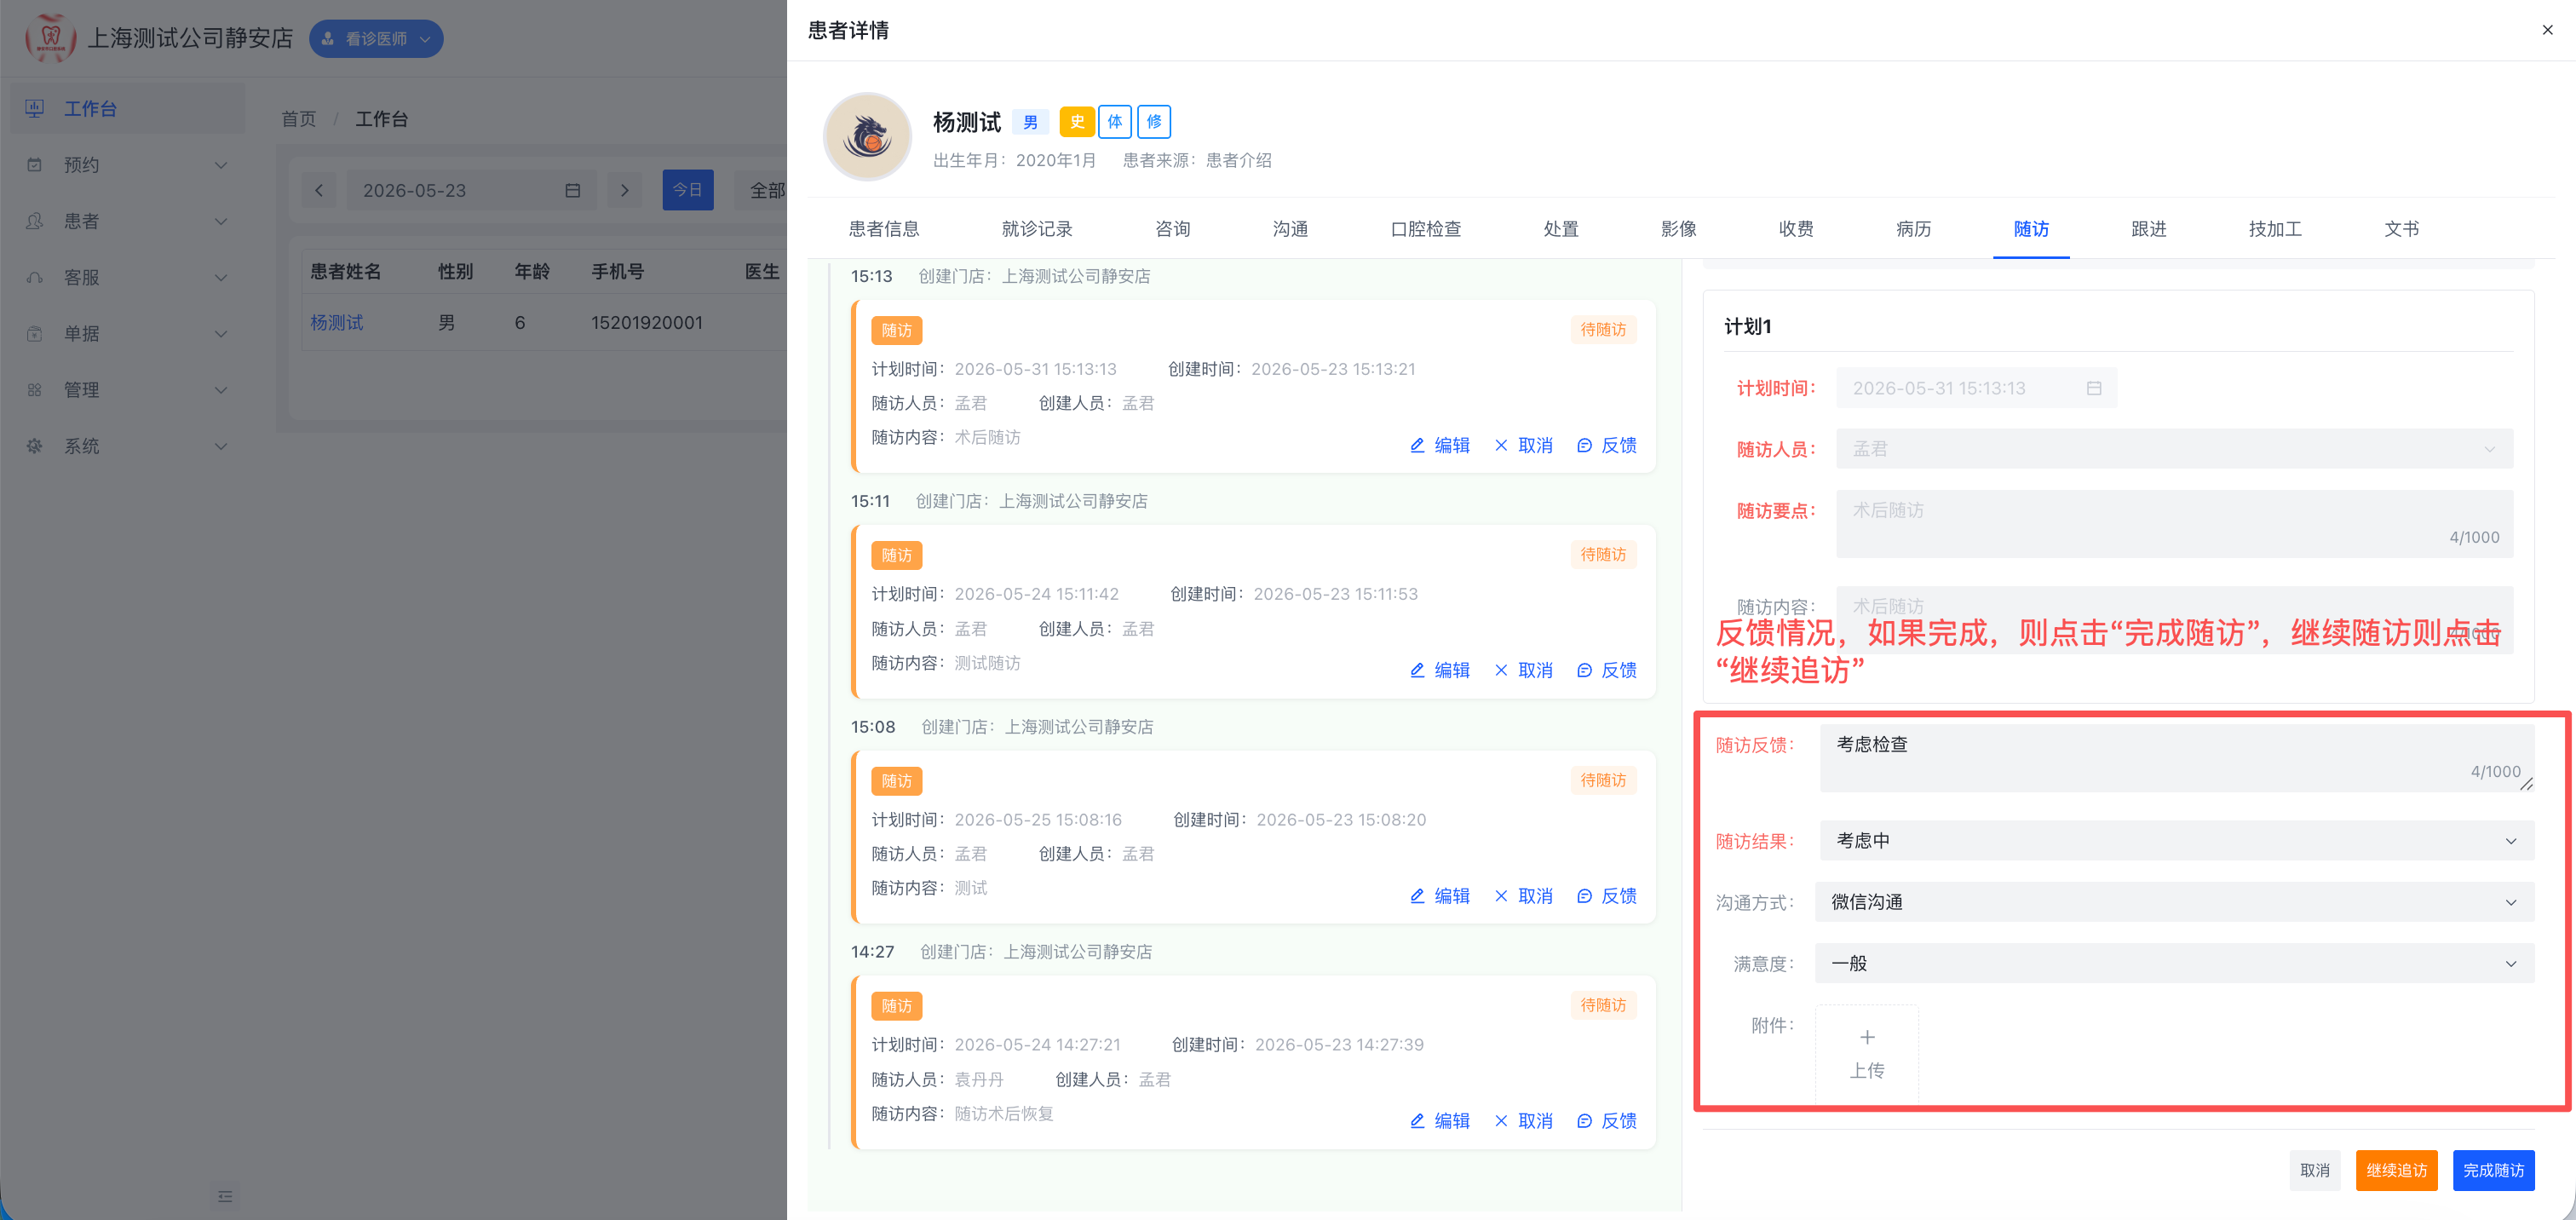
Task: Cancel the 随访术后恢复 follow-up card
Action: (x=1524, y=1121)
